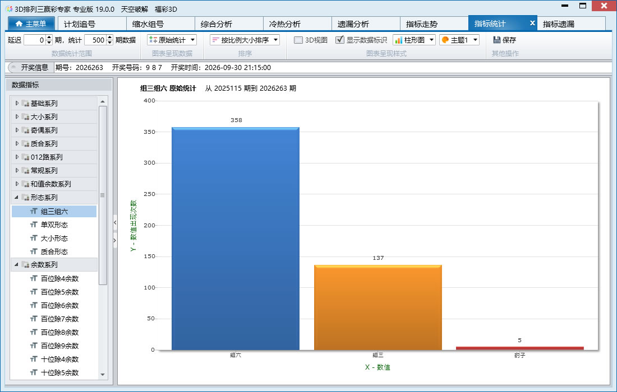Open the 指标走势 tab
The height and width of the screenshot is (392, 617).
pyautogui.click(x=434, y=24)
